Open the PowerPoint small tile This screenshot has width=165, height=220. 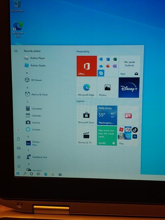(108, 66)
